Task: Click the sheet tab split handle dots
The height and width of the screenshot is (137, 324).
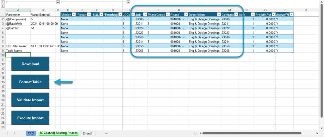Action: [x=195, y=133]
